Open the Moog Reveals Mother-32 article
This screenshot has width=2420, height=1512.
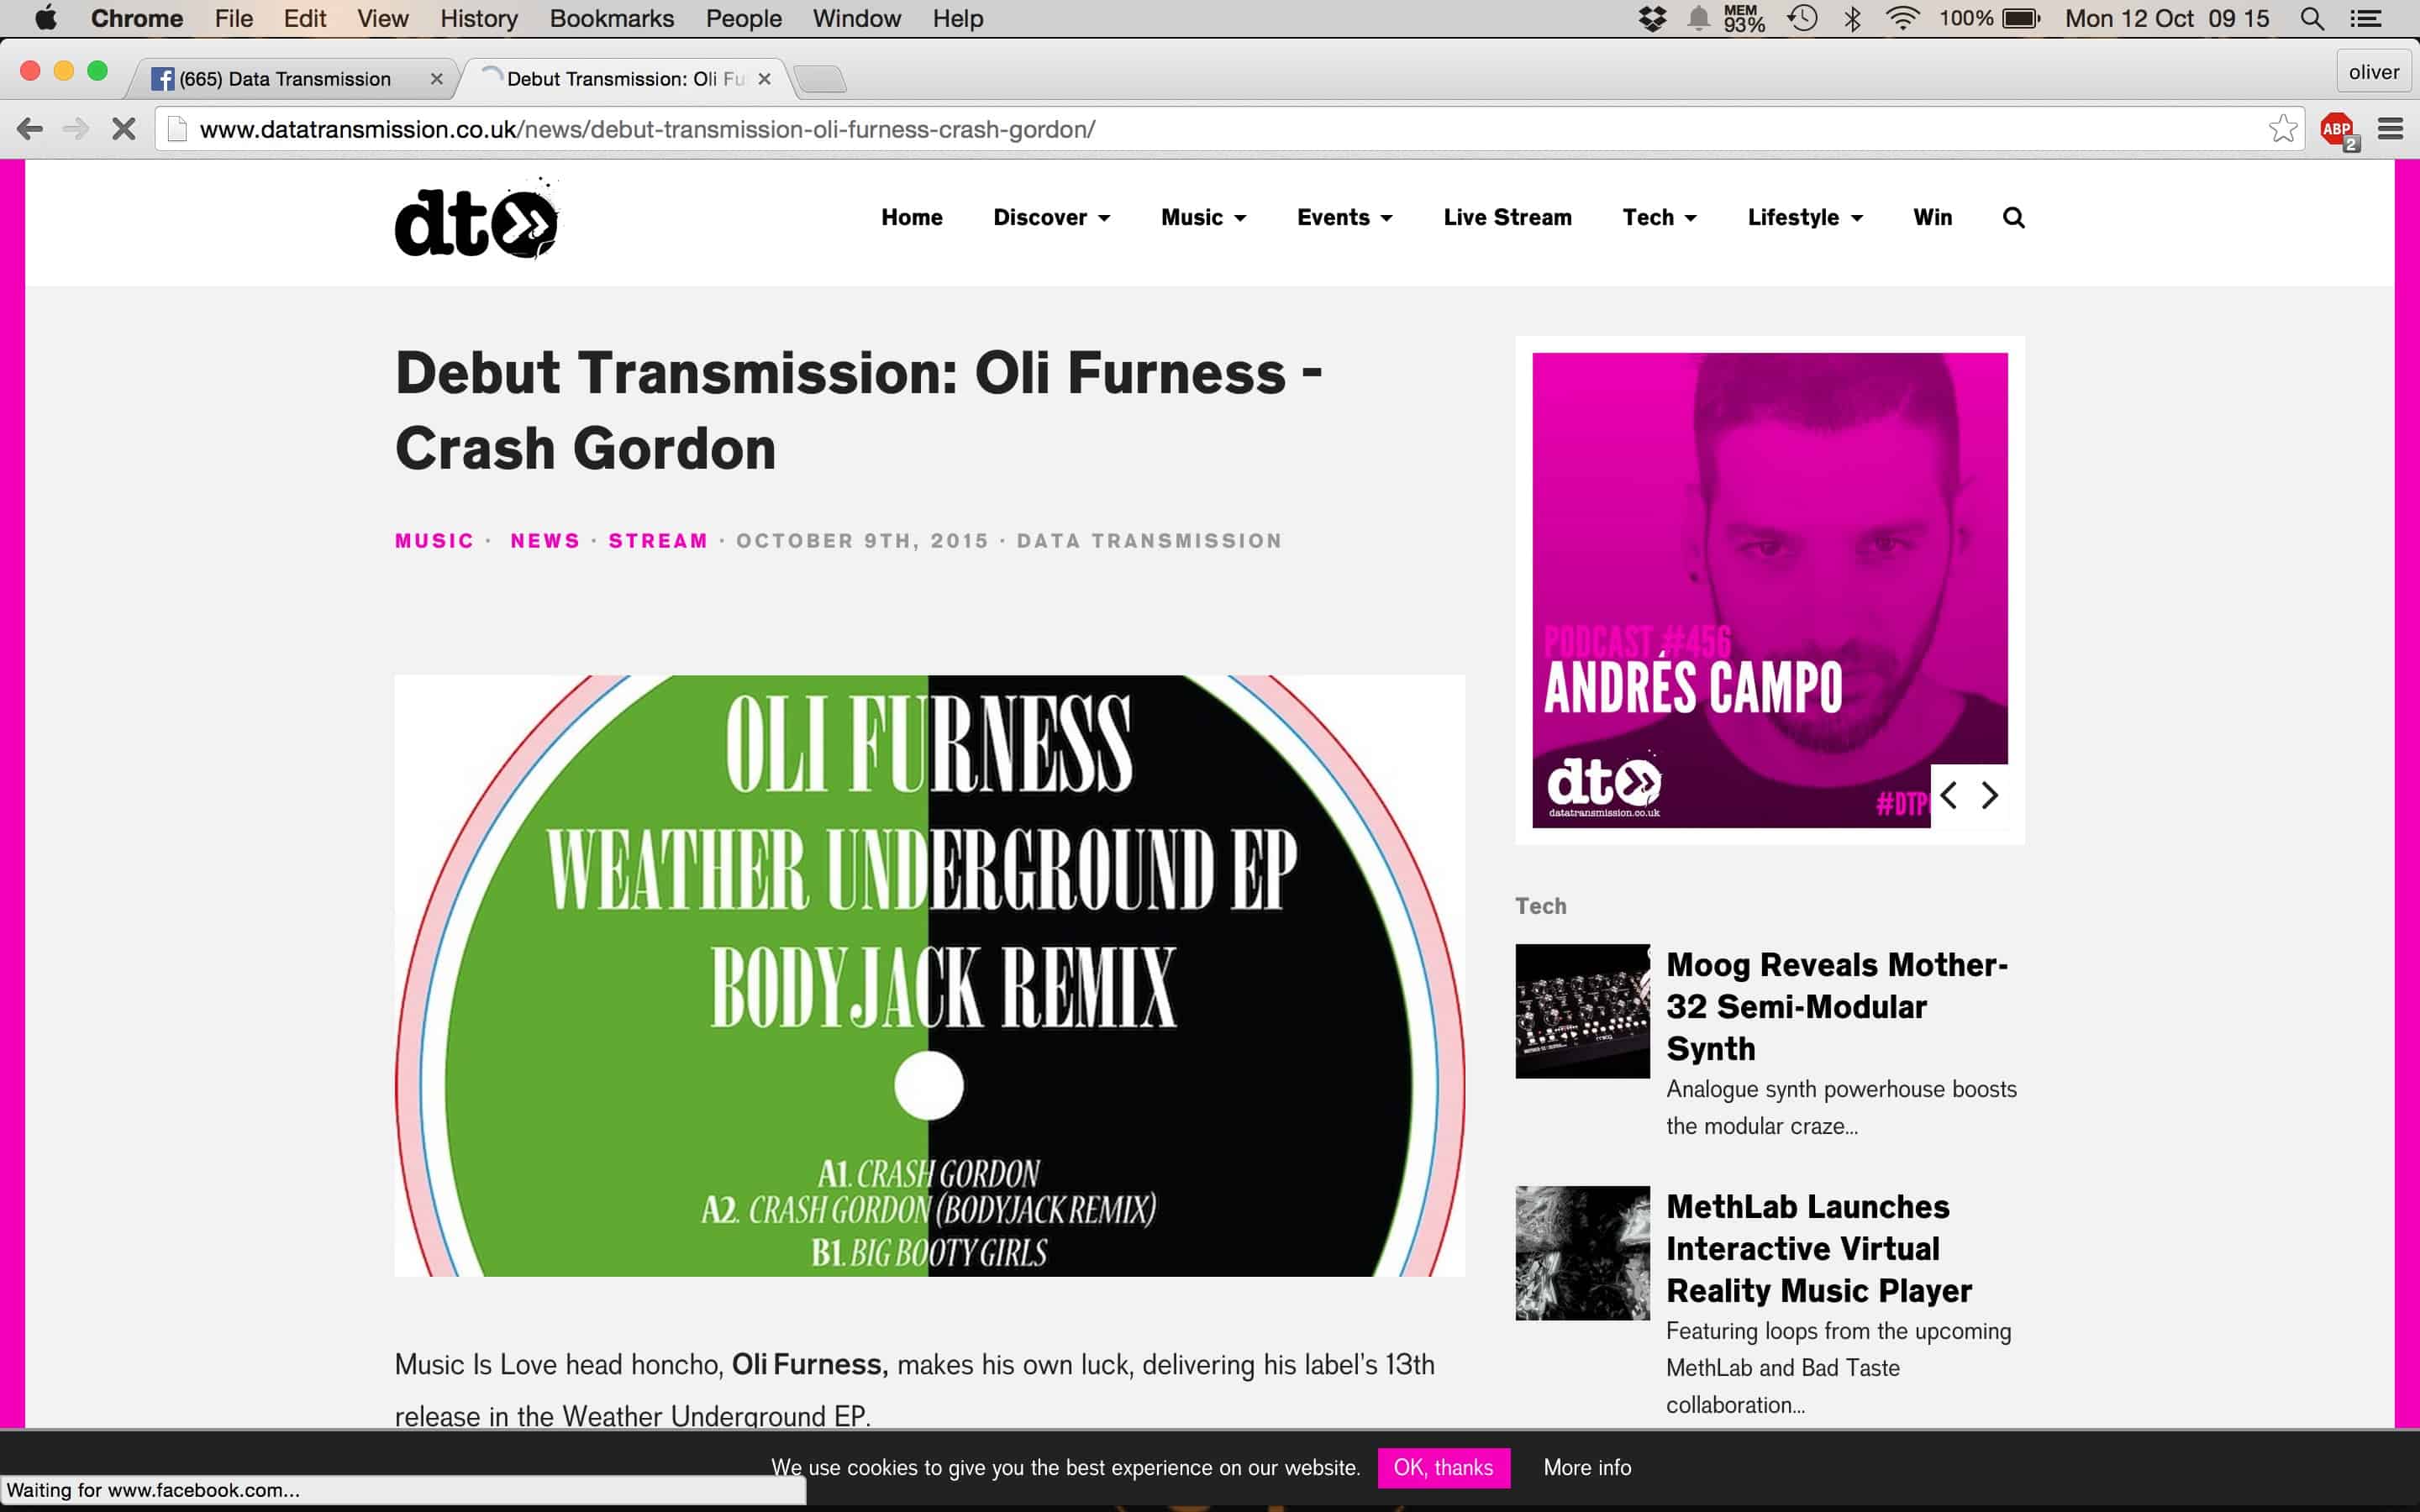click(x=1836, y=1006)
